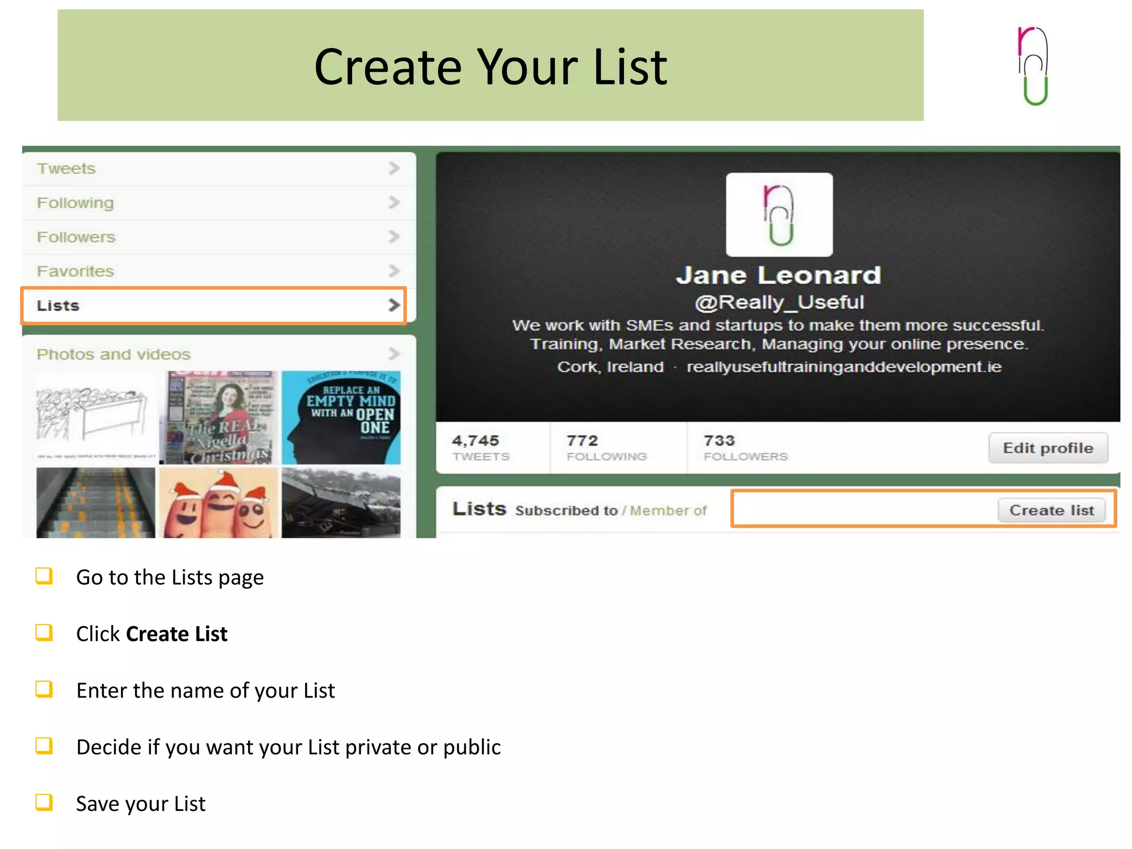This screenshot has height=849, width=1132.
Task: Expand the chevron next to Tweets
Action: pos(394,168)
